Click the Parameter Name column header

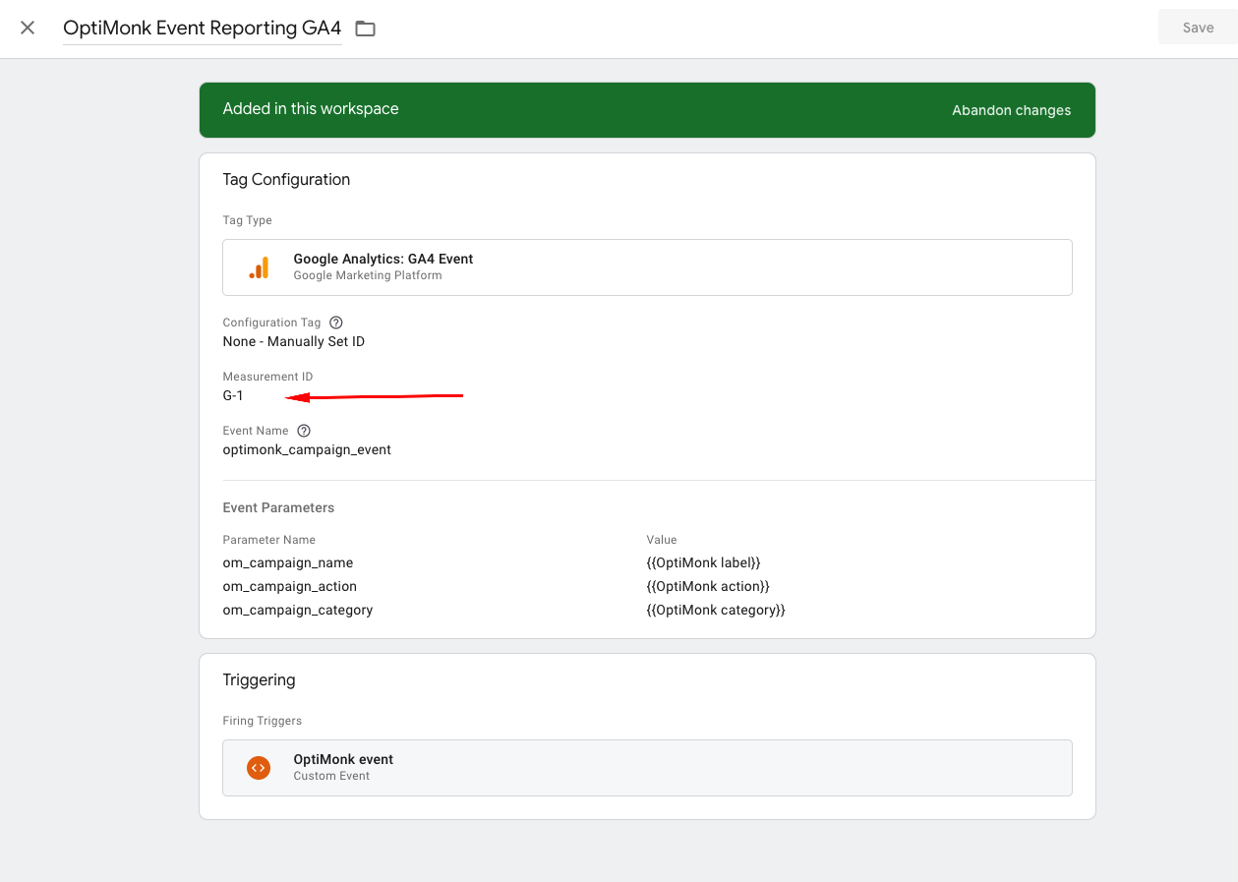coord(269,540)
